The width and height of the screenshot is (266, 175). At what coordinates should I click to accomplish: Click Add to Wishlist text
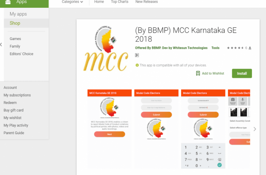[x=213, y=73]
